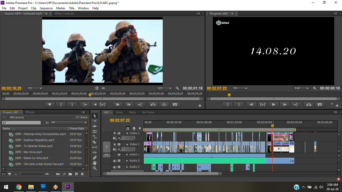Toggle Drag Video Only in Source monitor
The image size is (342, 192).
click(97, 88)
